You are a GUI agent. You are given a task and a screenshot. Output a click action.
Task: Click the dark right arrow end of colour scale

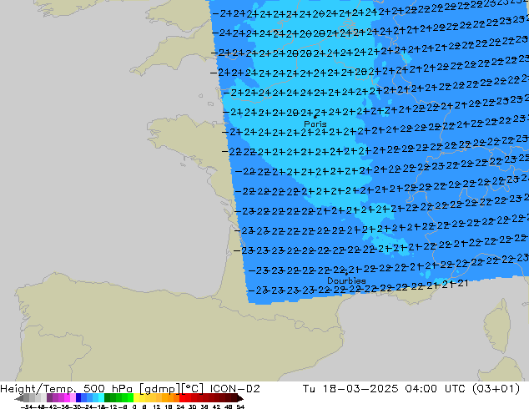click(x=239, y=398)
